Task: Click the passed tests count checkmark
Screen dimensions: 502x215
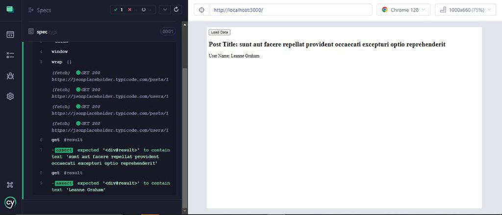Action: pos(119,10)
